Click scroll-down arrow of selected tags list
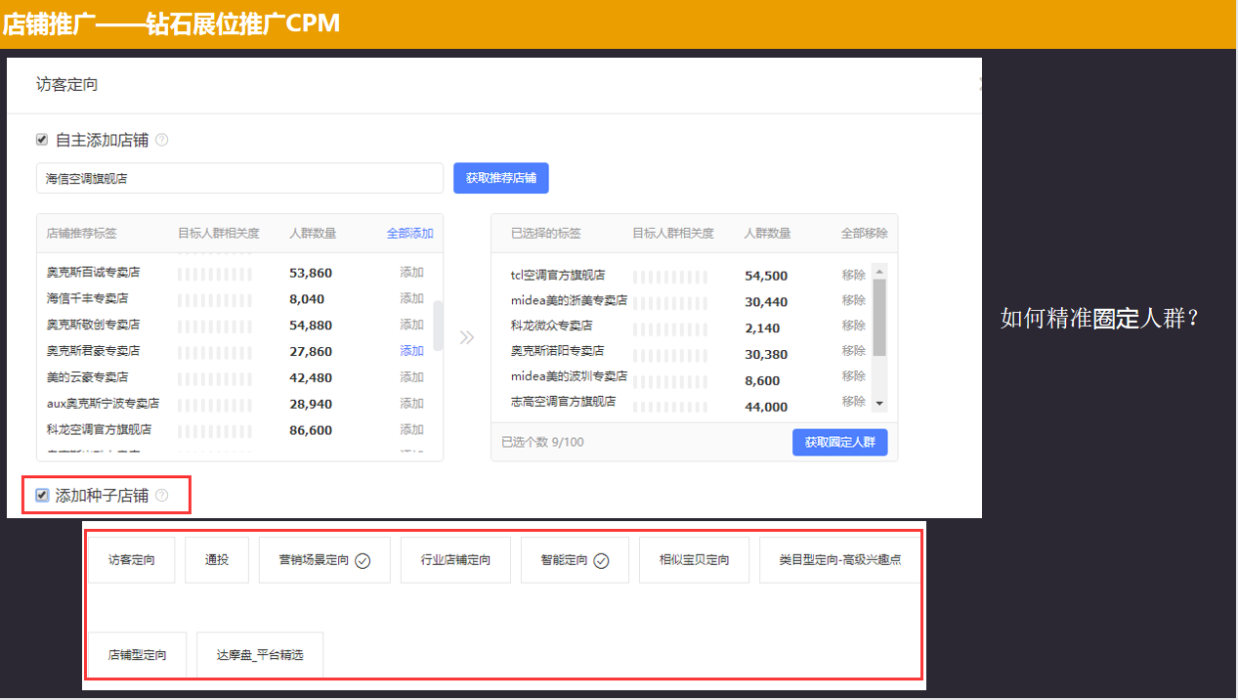1238x700 pixels. point(879,403)
